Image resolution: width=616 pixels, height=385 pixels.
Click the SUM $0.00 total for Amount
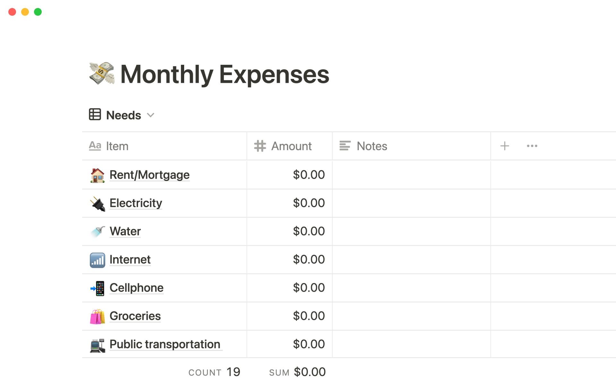[x=297, y=372]
